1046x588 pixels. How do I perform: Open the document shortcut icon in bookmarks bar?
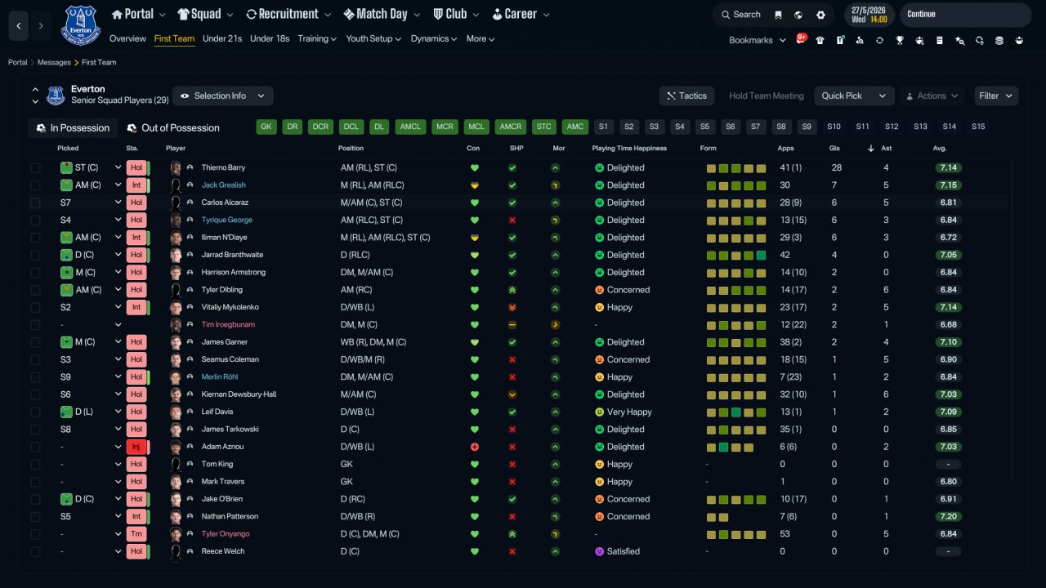[940, 40]
